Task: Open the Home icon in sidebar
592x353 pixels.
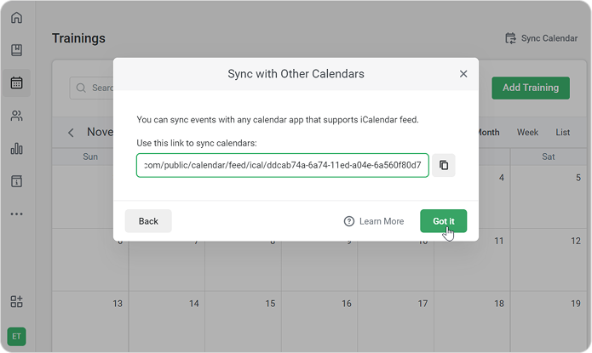Action: (x=16, y=18)
